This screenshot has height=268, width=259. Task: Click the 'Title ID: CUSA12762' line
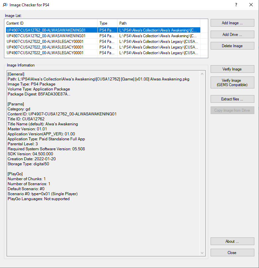(x=26, y=119)
